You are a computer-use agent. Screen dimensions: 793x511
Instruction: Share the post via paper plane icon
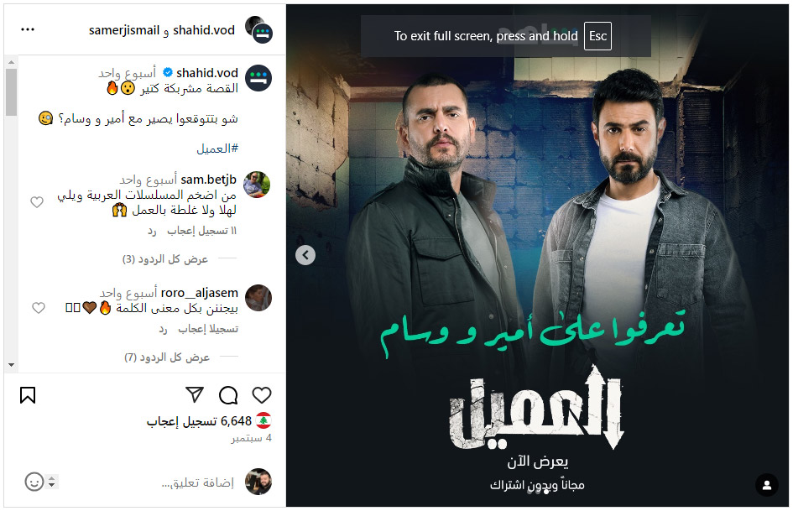(195, 394)
